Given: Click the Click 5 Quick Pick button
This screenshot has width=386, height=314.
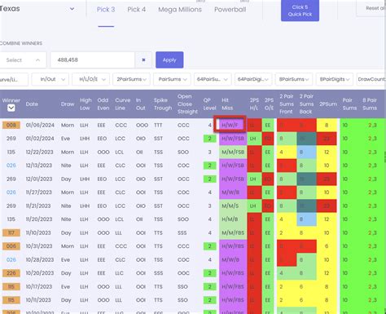Looking at the screenshot, I should pos(300,11).
